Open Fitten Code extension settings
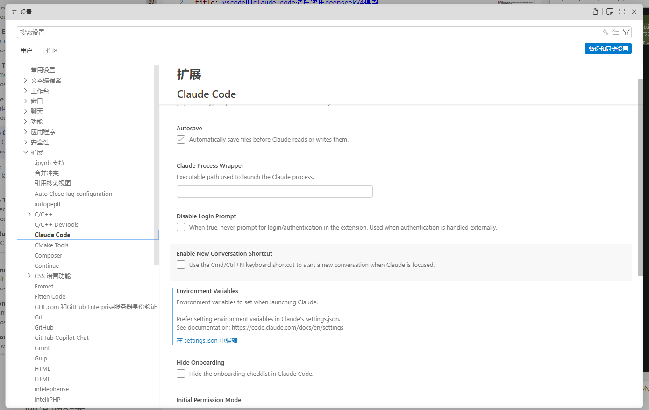The image size is (649, 410). [50, 296]
